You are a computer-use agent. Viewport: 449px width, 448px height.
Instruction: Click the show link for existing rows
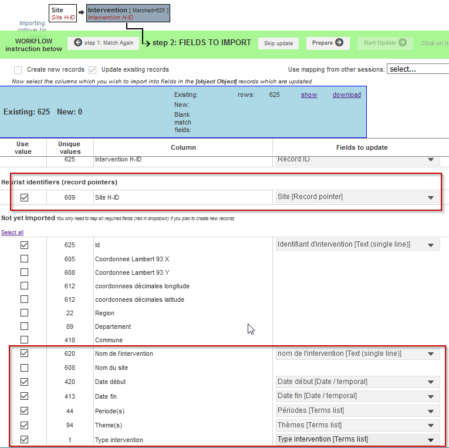309,95
